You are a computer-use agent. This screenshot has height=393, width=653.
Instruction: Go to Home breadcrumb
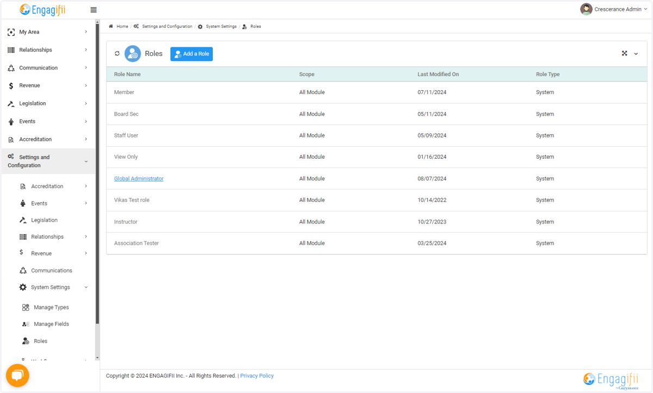tap(122, 26)
